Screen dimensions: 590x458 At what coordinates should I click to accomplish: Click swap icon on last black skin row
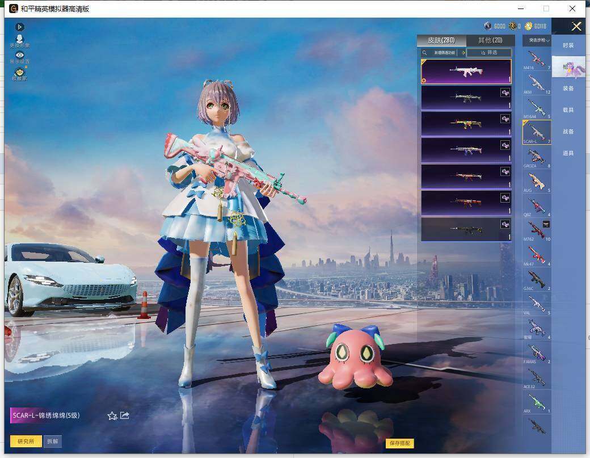tap(505, 224)
